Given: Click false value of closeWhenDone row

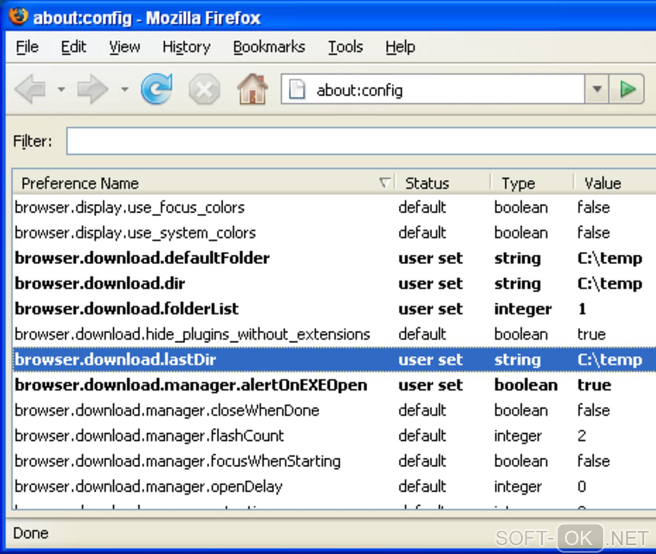Looking at the screenshot, I should click(x=594, y=410).
